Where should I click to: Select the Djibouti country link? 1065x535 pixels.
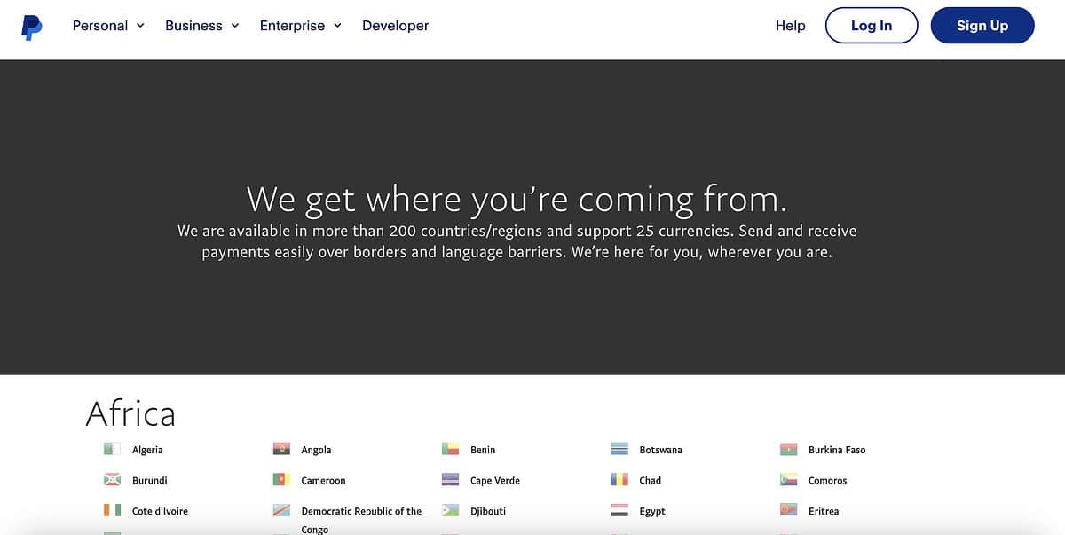point(488,511)
